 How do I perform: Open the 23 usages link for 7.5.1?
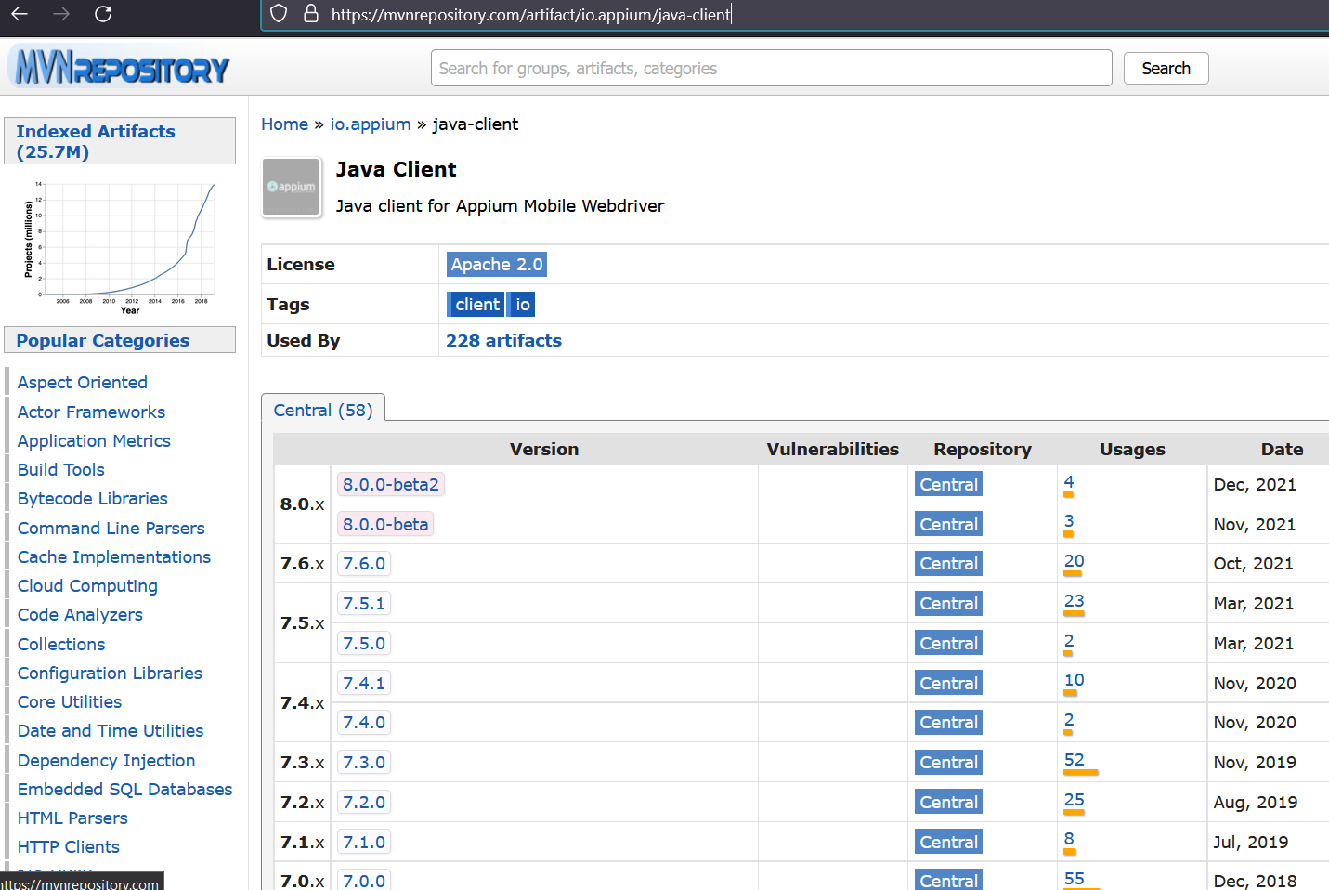click(x=1074, y=601)
